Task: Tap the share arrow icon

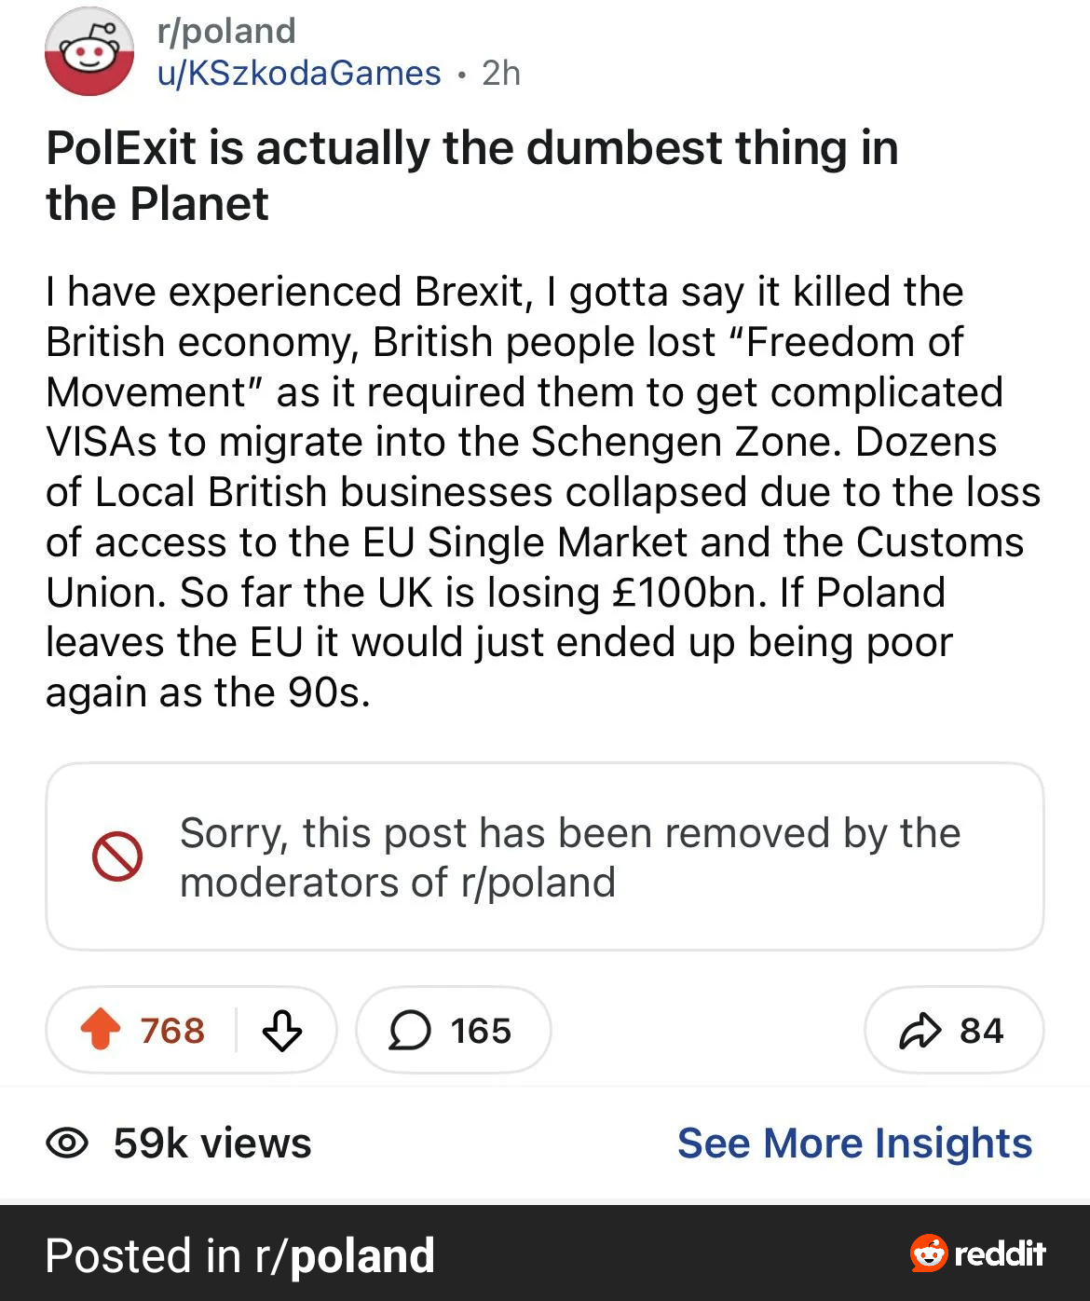Action: [x=920, y=1031]
